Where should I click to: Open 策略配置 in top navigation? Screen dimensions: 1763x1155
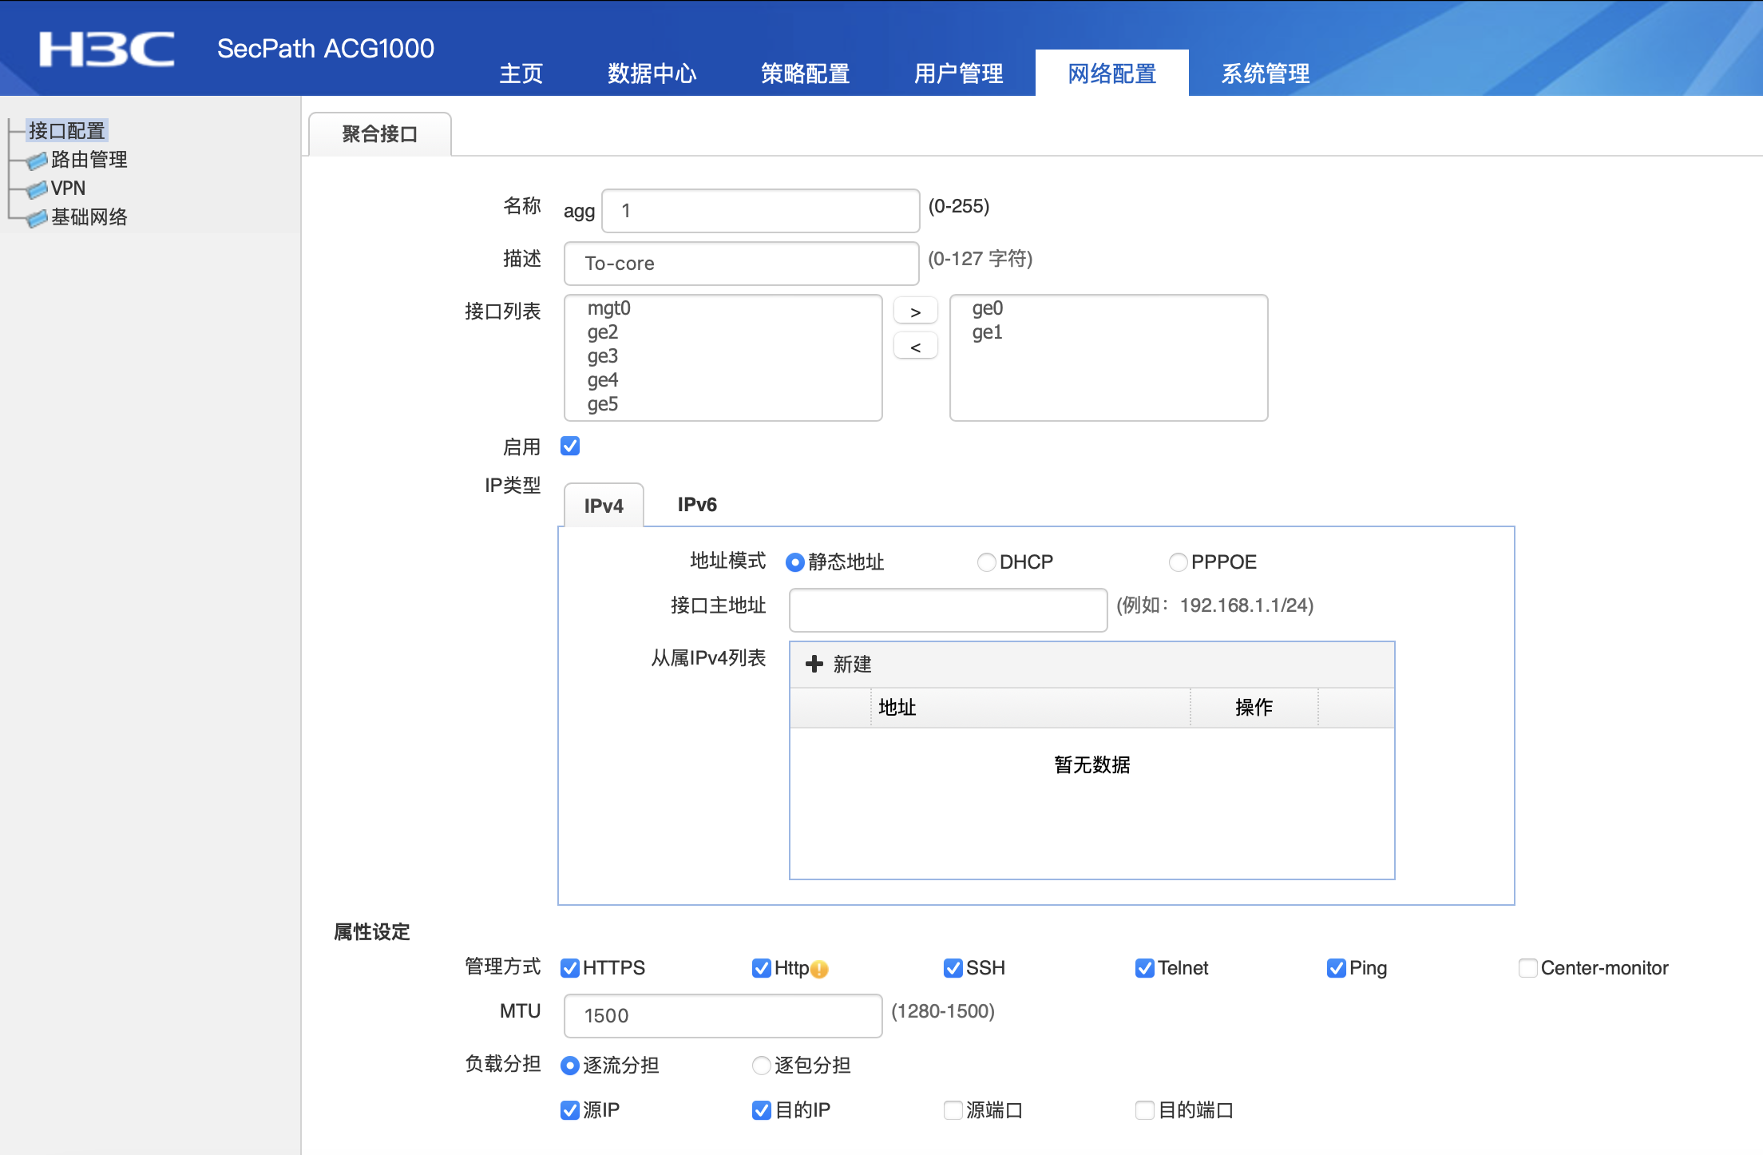[805, 73]
